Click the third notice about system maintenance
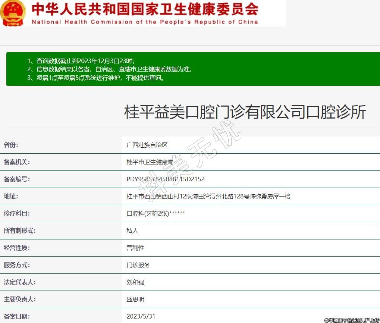380x323 pixels. tap(96, 78)
